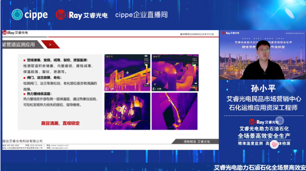Click '精准温度监测' sidebar text
The image size is (306, 171).
[250, 143]
